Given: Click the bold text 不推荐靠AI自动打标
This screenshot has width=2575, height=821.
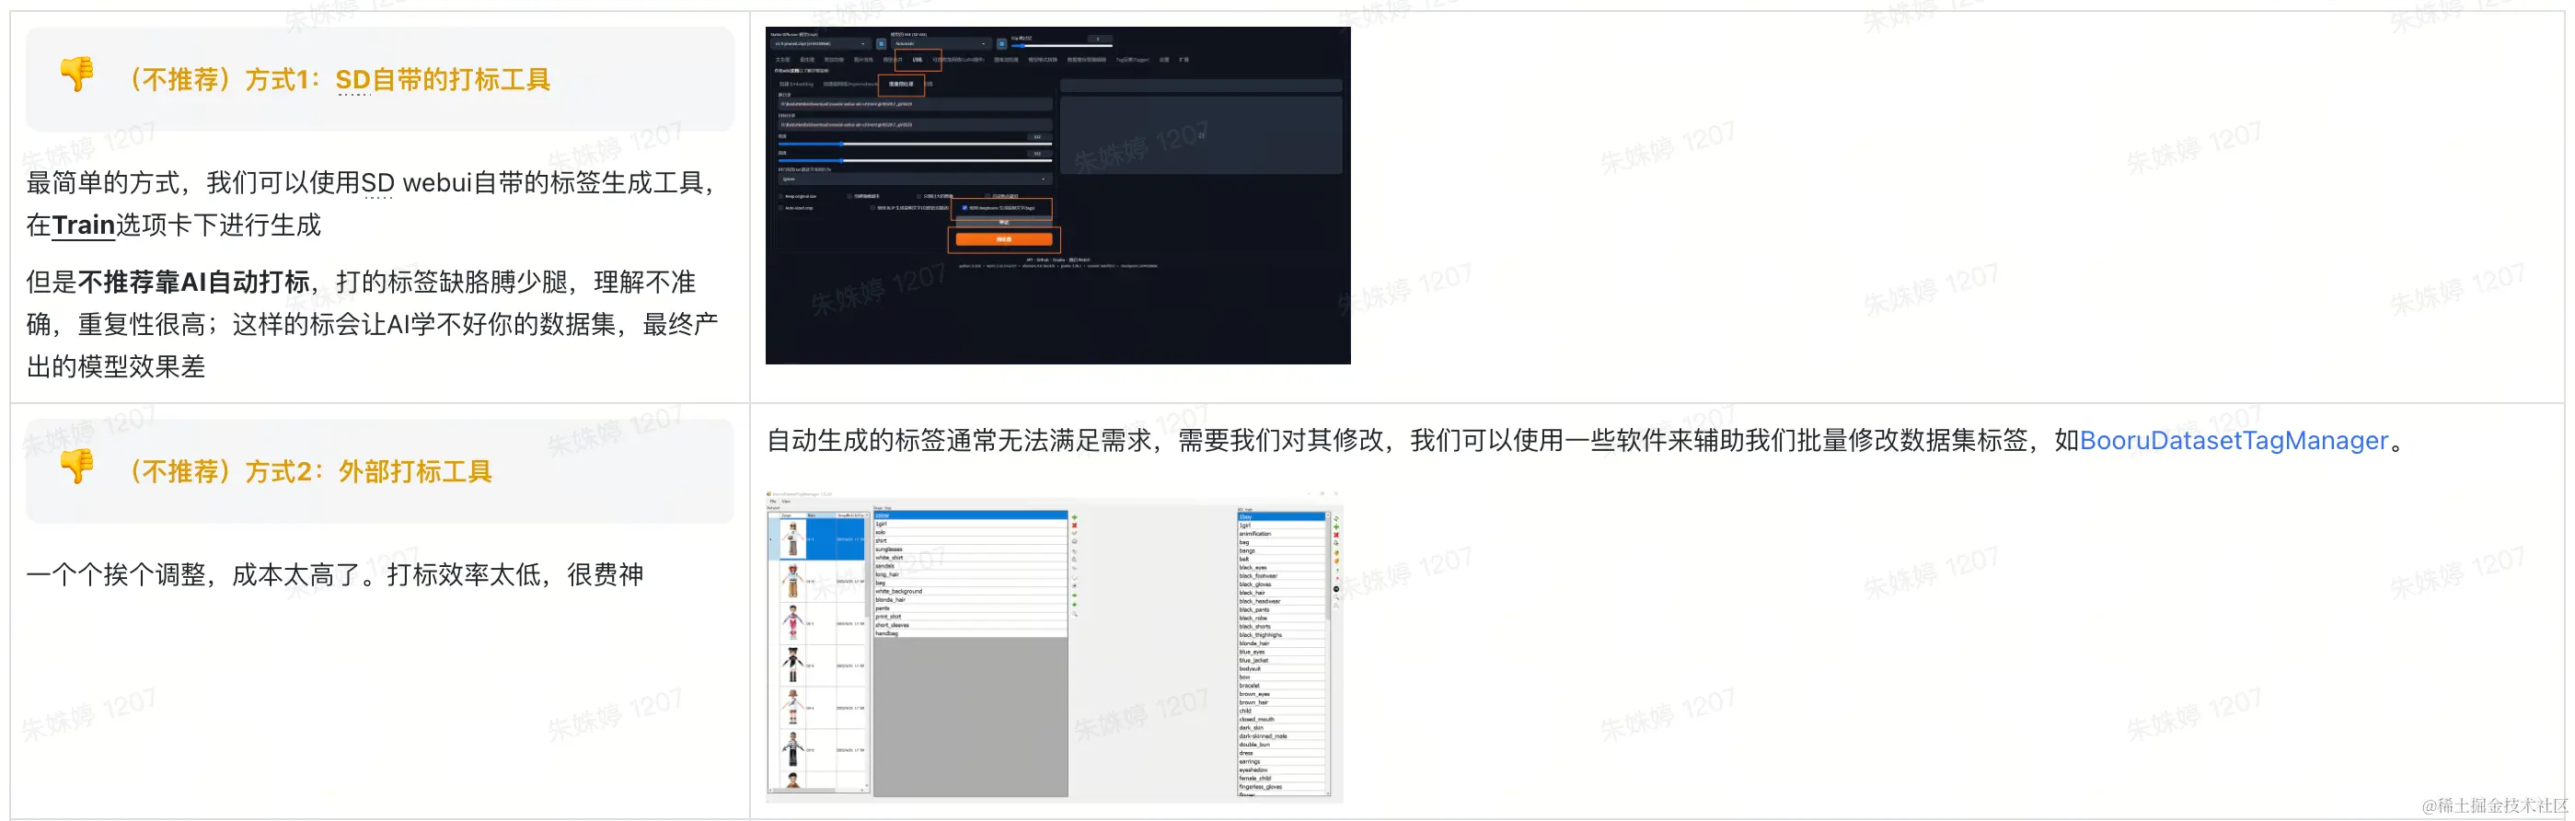Looking at the screenshot, I should pyautogui.click(x=194, y=282).
